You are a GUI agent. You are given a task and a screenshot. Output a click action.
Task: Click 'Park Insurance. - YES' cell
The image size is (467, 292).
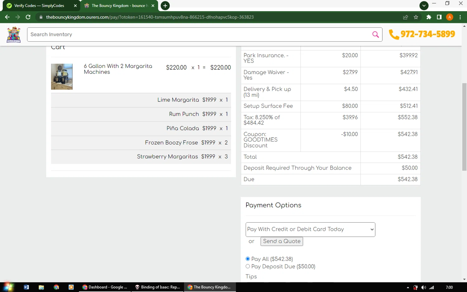[x=271, y=59]
